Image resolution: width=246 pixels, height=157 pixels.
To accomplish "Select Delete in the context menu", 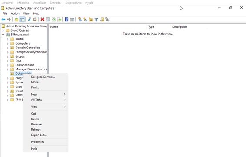I will [46, 119].
